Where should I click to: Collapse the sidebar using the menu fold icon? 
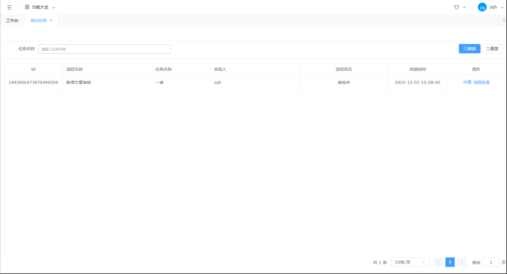(x=10, y=7)
